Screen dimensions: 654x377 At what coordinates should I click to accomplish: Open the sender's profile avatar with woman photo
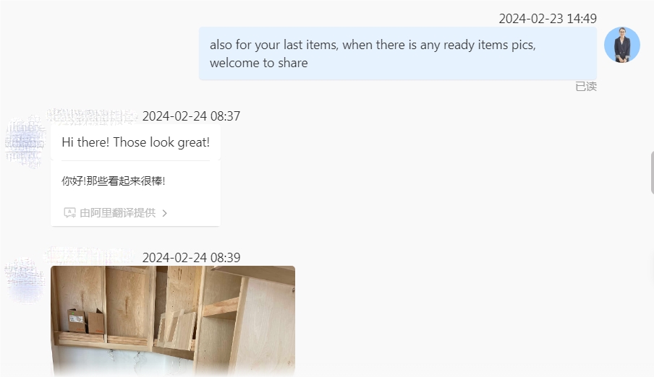click(622, 45)
